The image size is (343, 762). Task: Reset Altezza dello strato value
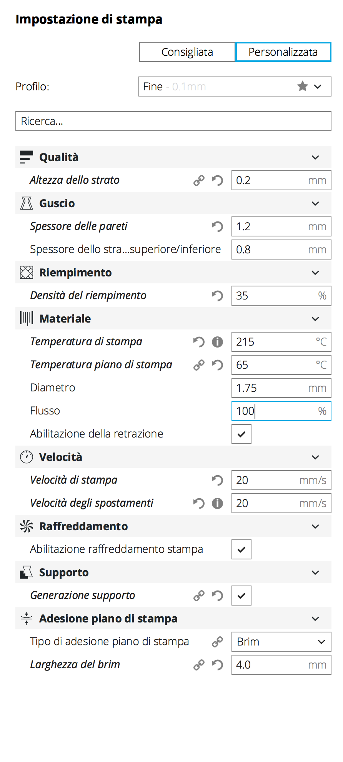217,180
